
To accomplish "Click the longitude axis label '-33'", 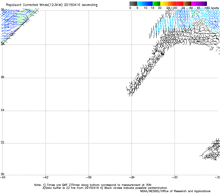I will [x=175, y=177].
